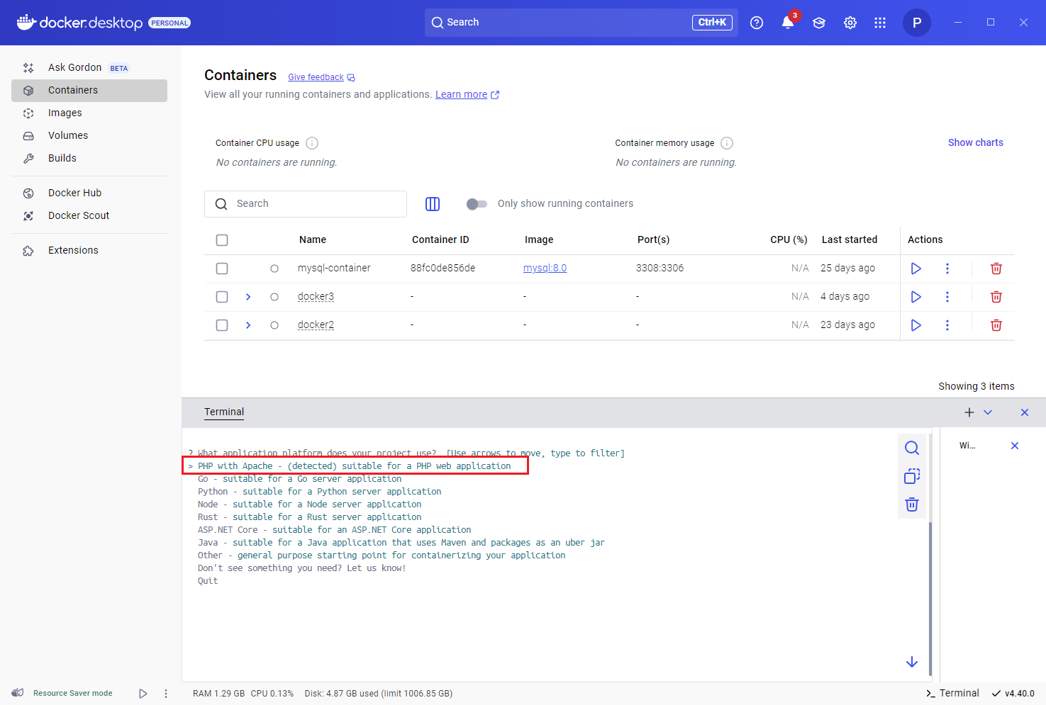Open Docker Scout in sidebar
The width and height of the screenshot is (1046, 705).
[89, 215]
